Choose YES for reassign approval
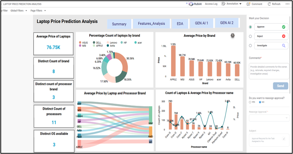The width and height of the screenshot is (293, 154). click(250, 102)
